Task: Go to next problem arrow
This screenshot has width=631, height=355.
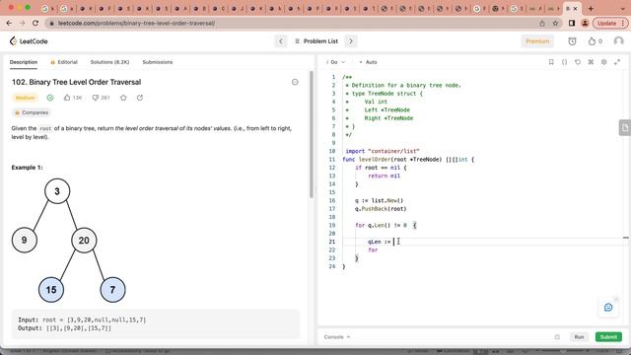Action: click(351, 41)
